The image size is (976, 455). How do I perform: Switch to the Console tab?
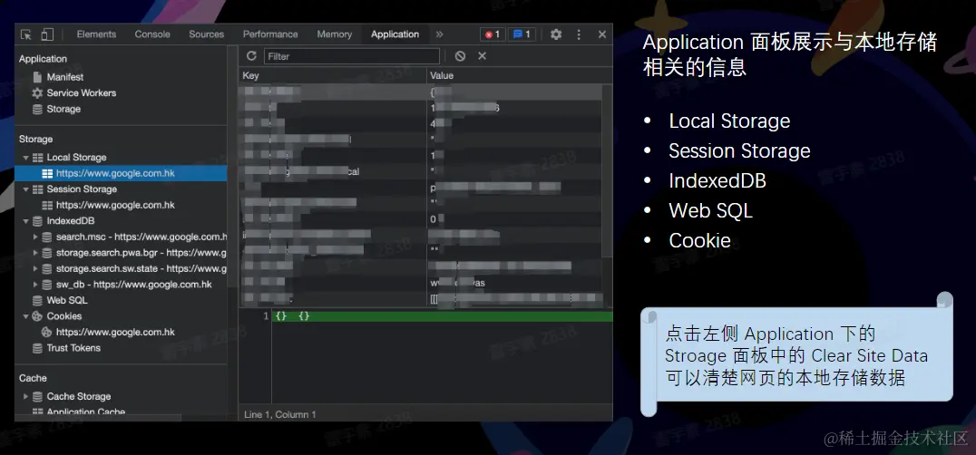point(152,34)
